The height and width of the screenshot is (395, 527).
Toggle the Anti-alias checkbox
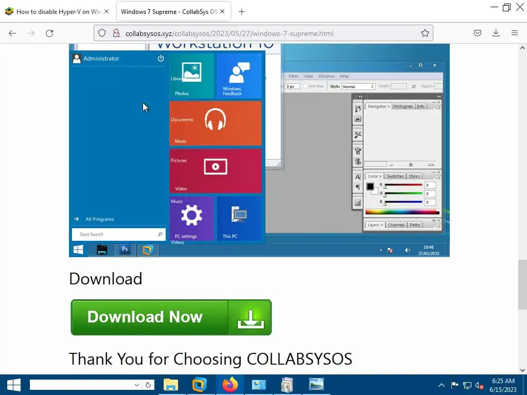(305, 86)
